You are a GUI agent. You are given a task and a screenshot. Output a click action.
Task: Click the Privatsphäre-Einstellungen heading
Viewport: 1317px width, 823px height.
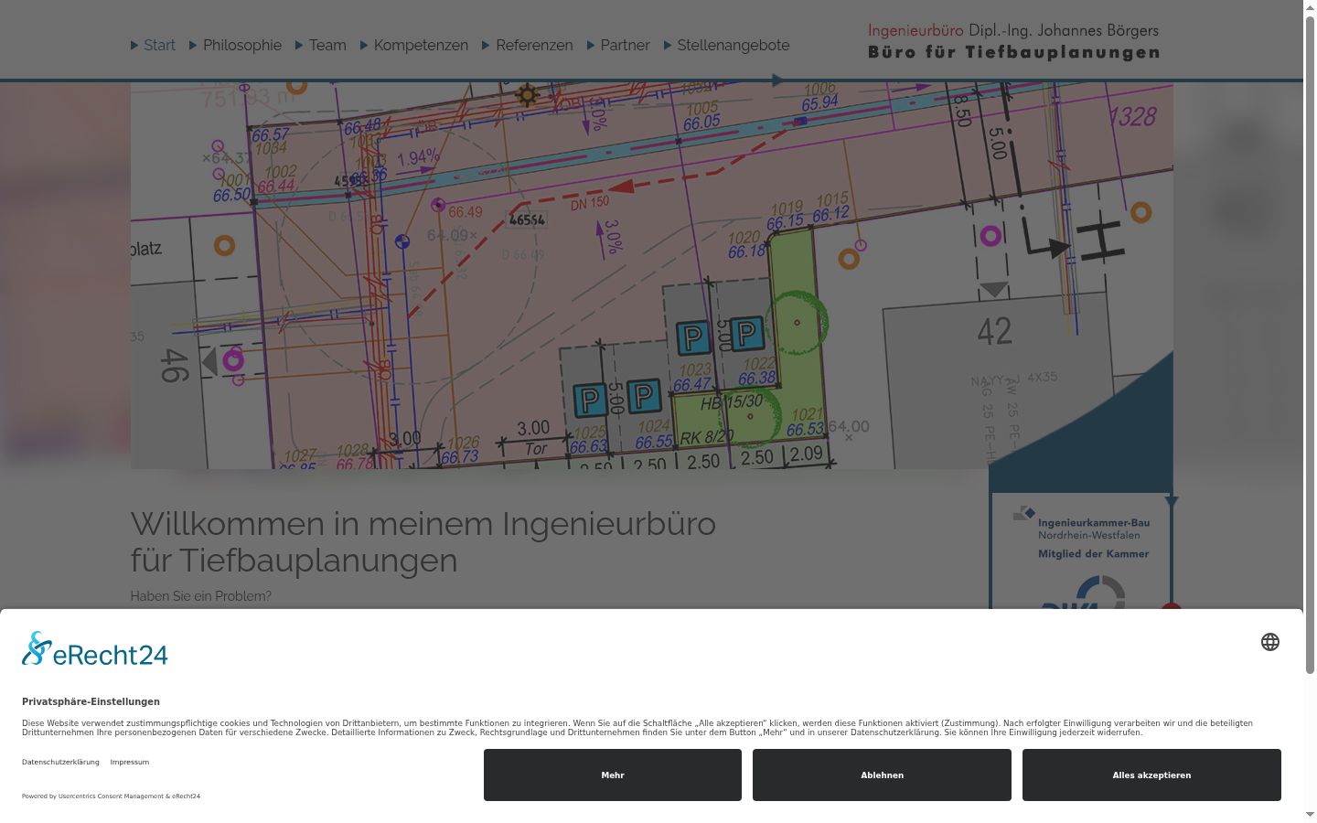(x=91, y=701)
